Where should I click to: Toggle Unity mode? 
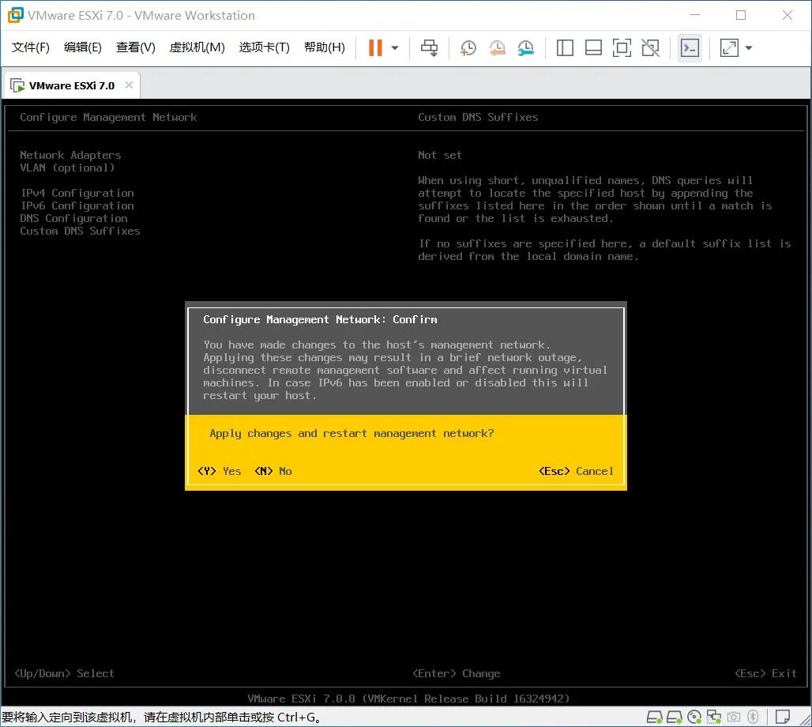(x=650, y=47)
